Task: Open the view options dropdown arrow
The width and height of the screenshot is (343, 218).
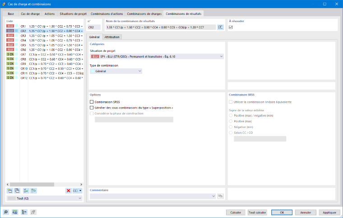Action: click(x=80, y=191)
